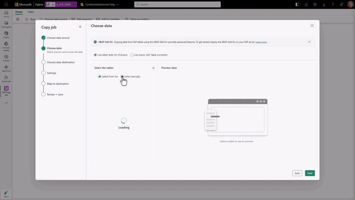Click the toolbar settings gear icon
This screenshot has width=355, height=200.
point(18,19)
